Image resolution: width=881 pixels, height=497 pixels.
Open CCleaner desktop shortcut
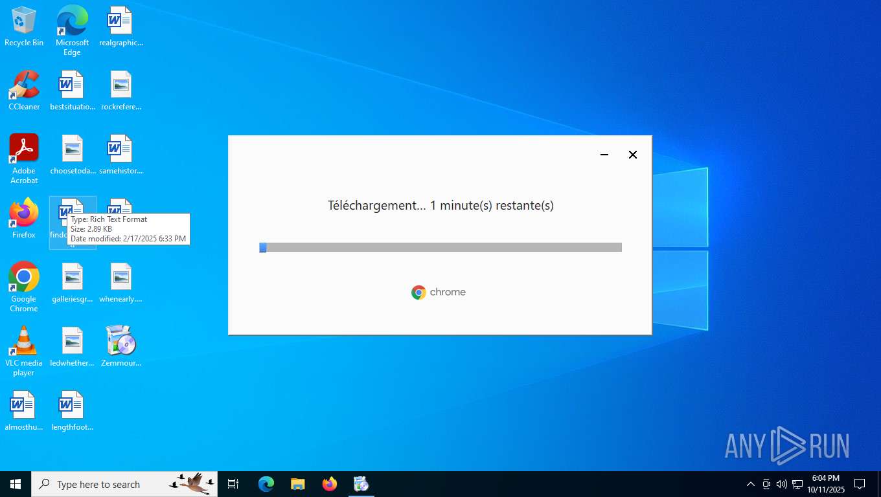24,91
